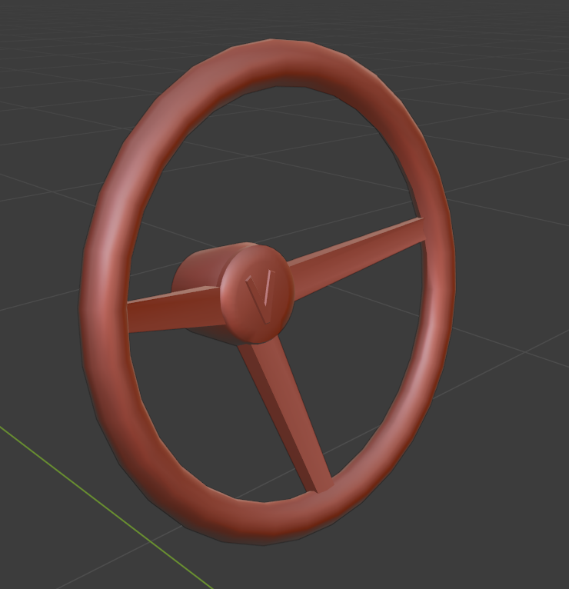Click where the right spoke joins the rim
Screen dimensions: 569x589
click(424, 230)
